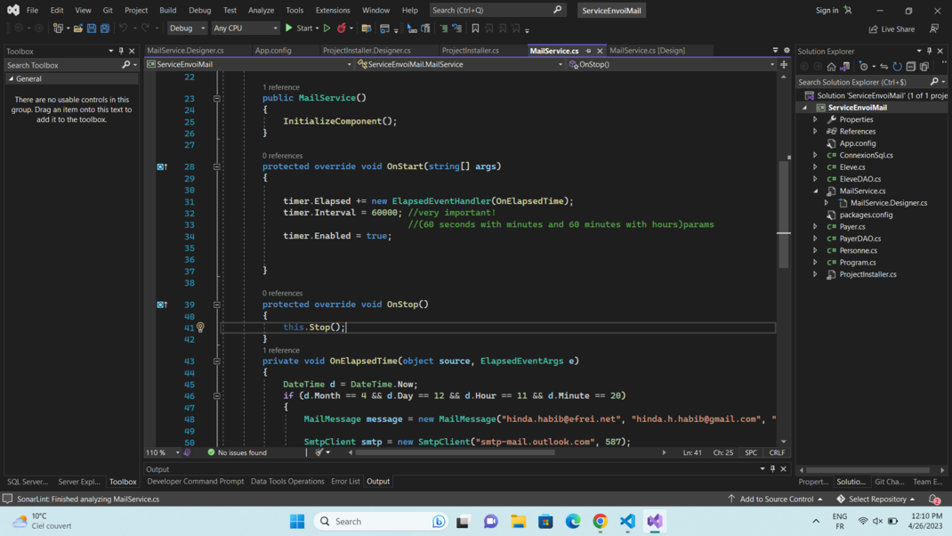Click the Solution Explorer Home icon
The height and width of the screenshot is (536, 952).
click(x=831, y=67)
